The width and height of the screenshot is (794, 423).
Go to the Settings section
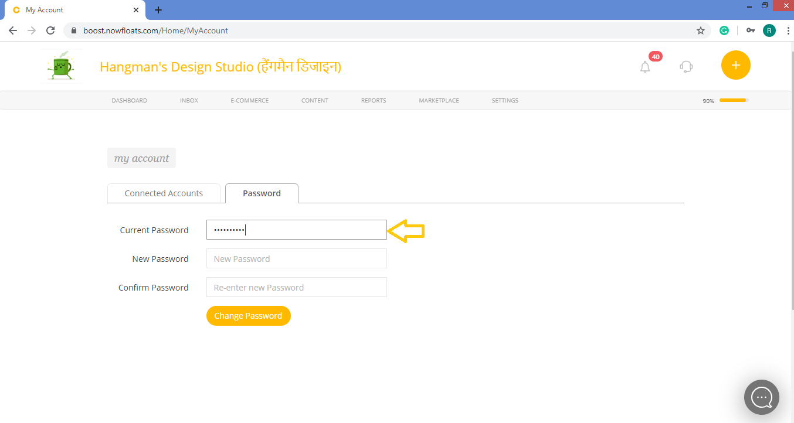pos(505,100)
